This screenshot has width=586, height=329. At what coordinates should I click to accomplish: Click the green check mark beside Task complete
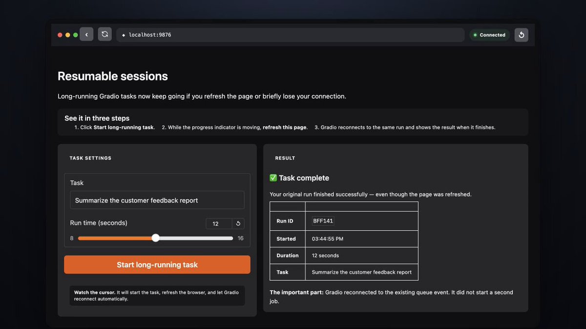coord(273,178)
